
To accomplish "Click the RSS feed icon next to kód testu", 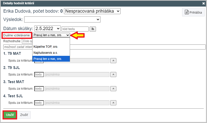I will coord(93,29).
